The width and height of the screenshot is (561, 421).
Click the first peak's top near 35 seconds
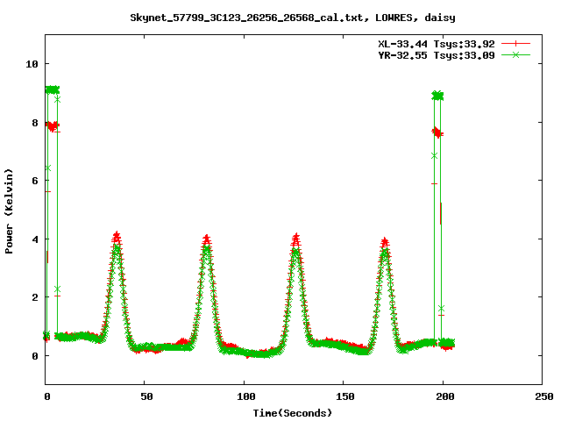117,235
